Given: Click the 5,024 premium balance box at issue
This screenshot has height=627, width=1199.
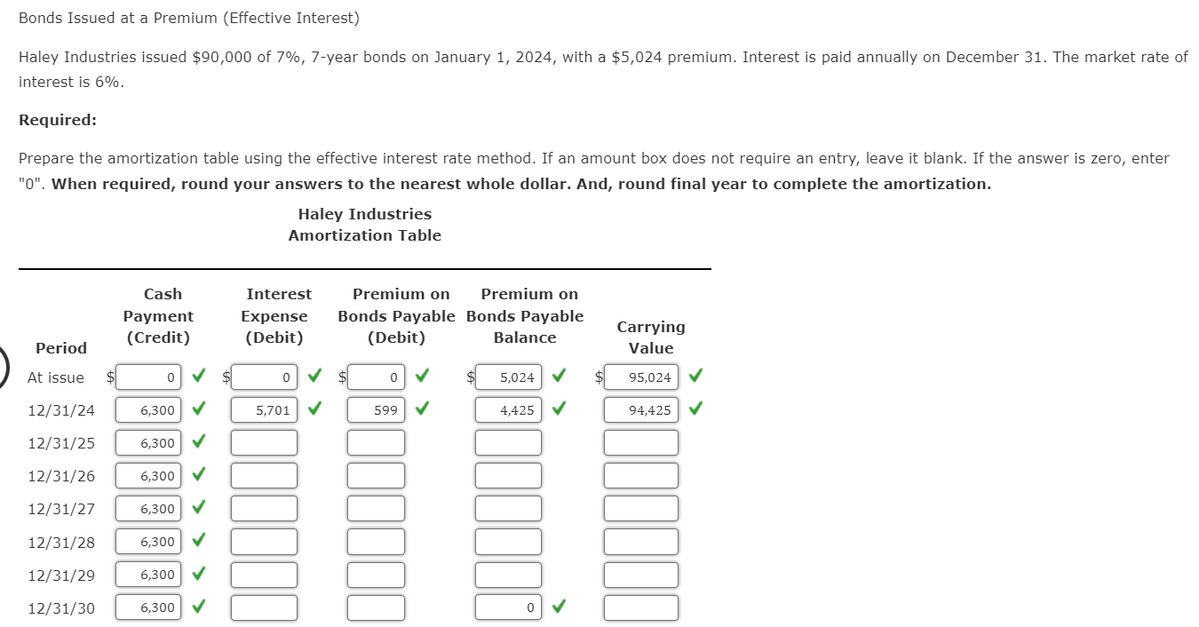Looking at the screenshot, I should click(508, 377).
